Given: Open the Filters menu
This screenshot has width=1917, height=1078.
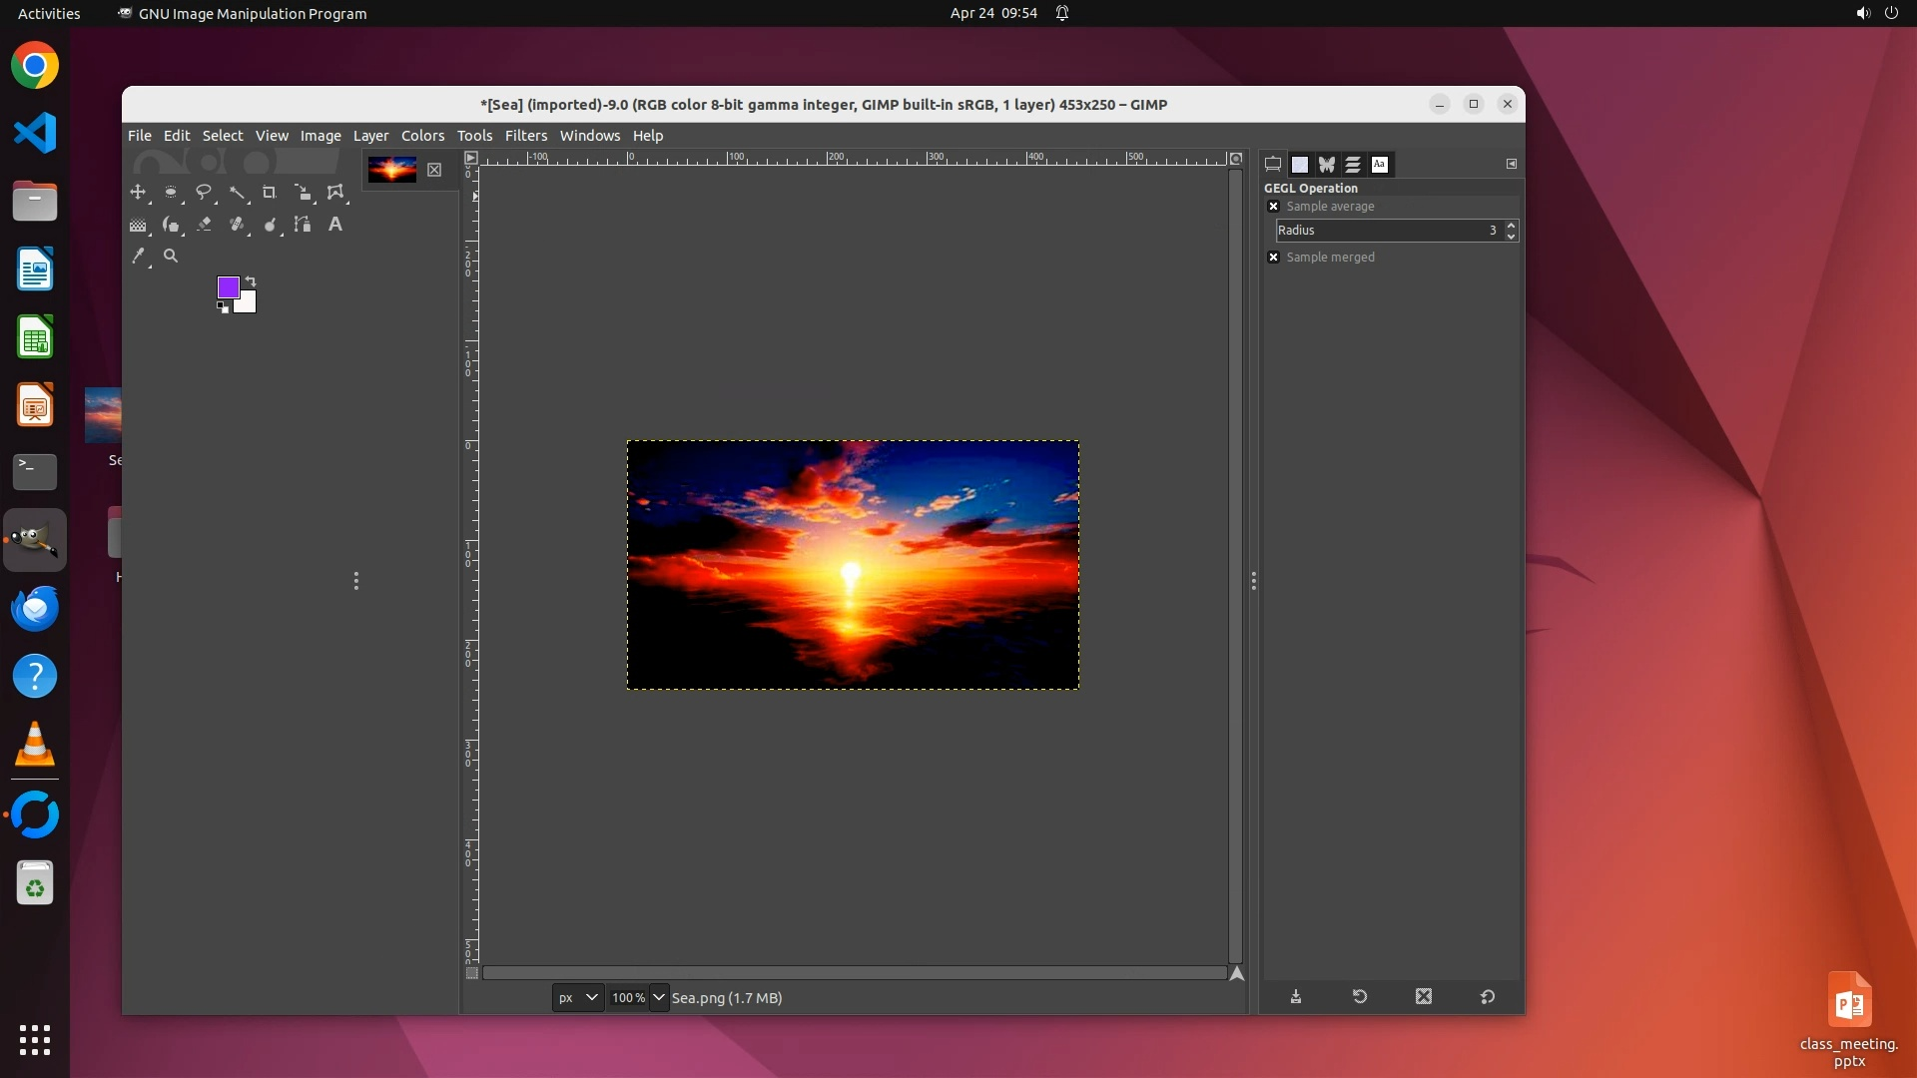Looking at the screenshot, I should pos(525,136).
